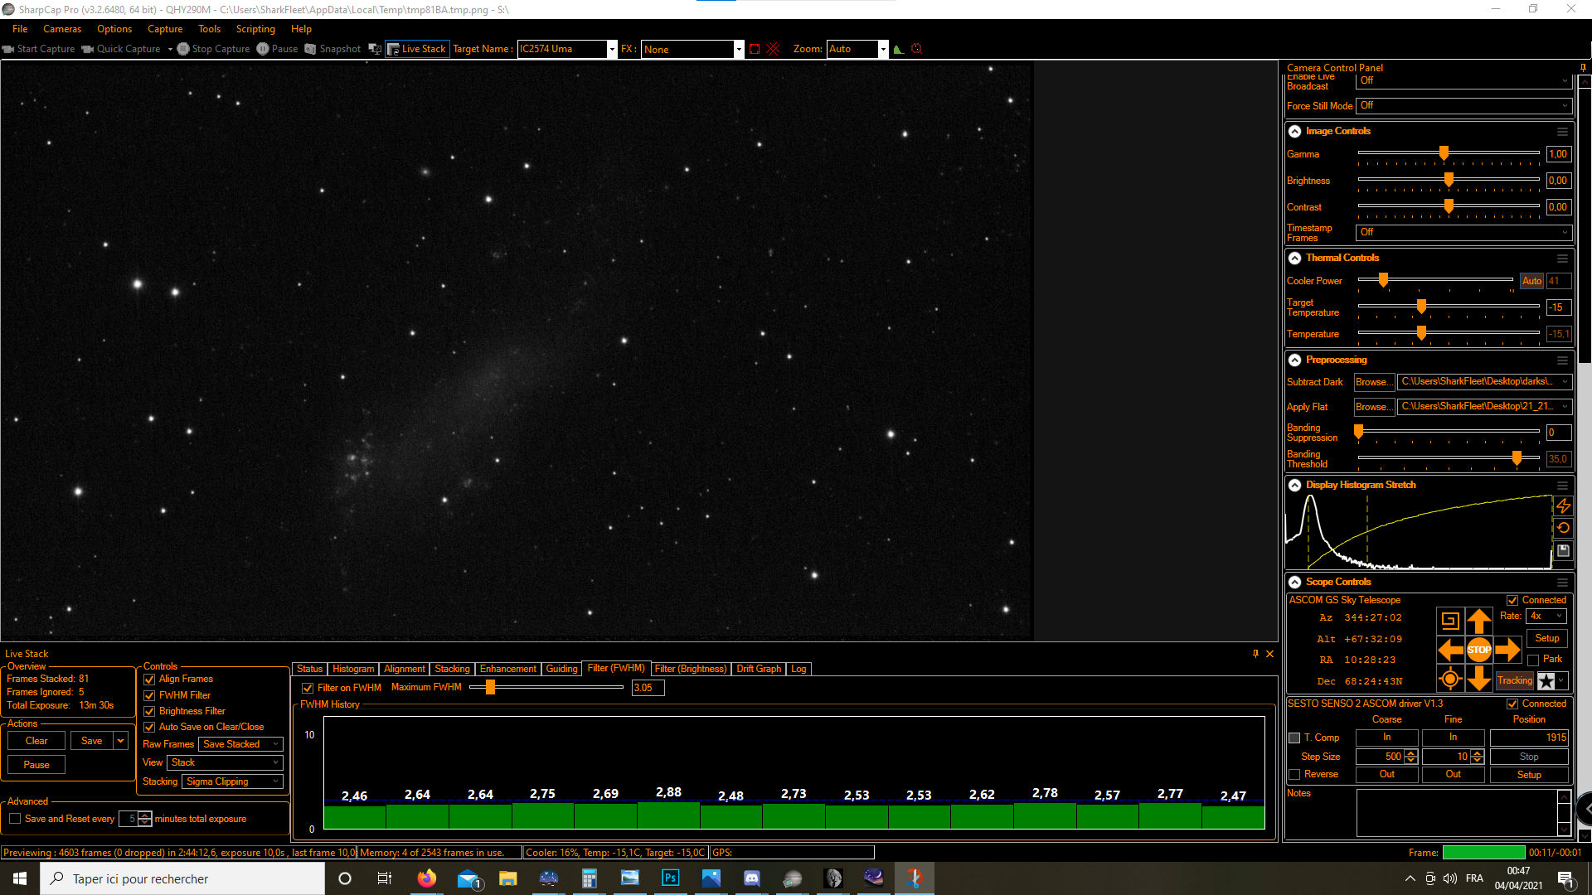1592x895 pixels.
Task: Click the Tracking button
Action: 1514,680
